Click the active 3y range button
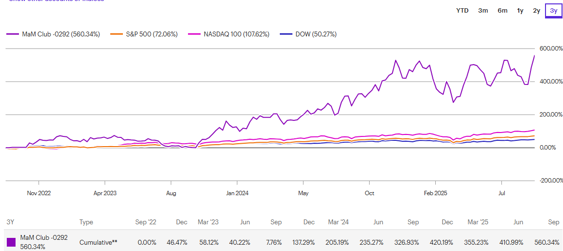The width and height of the screenshot is (563, 251). pyautogui.click(x=553, y=10)
